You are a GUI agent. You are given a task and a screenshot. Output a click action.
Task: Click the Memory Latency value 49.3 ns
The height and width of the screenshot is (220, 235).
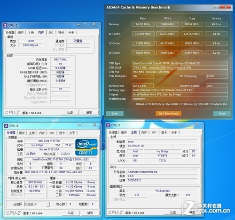(x=216, y=24)
